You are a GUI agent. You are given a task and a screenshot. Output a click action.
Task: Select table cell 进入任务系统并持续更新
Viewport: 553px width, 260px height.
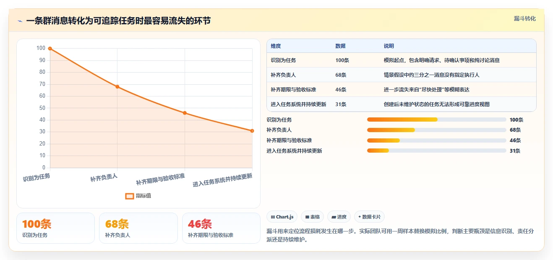click(x=298, y=104)
